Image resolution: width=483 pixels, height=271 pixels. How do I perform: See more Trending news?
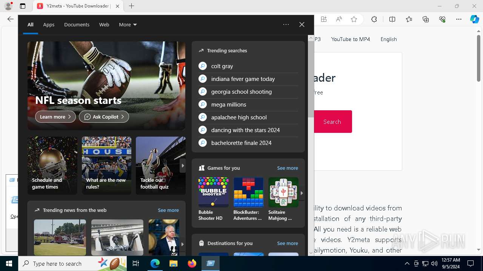pyautogui.click(x=168, y=210)
